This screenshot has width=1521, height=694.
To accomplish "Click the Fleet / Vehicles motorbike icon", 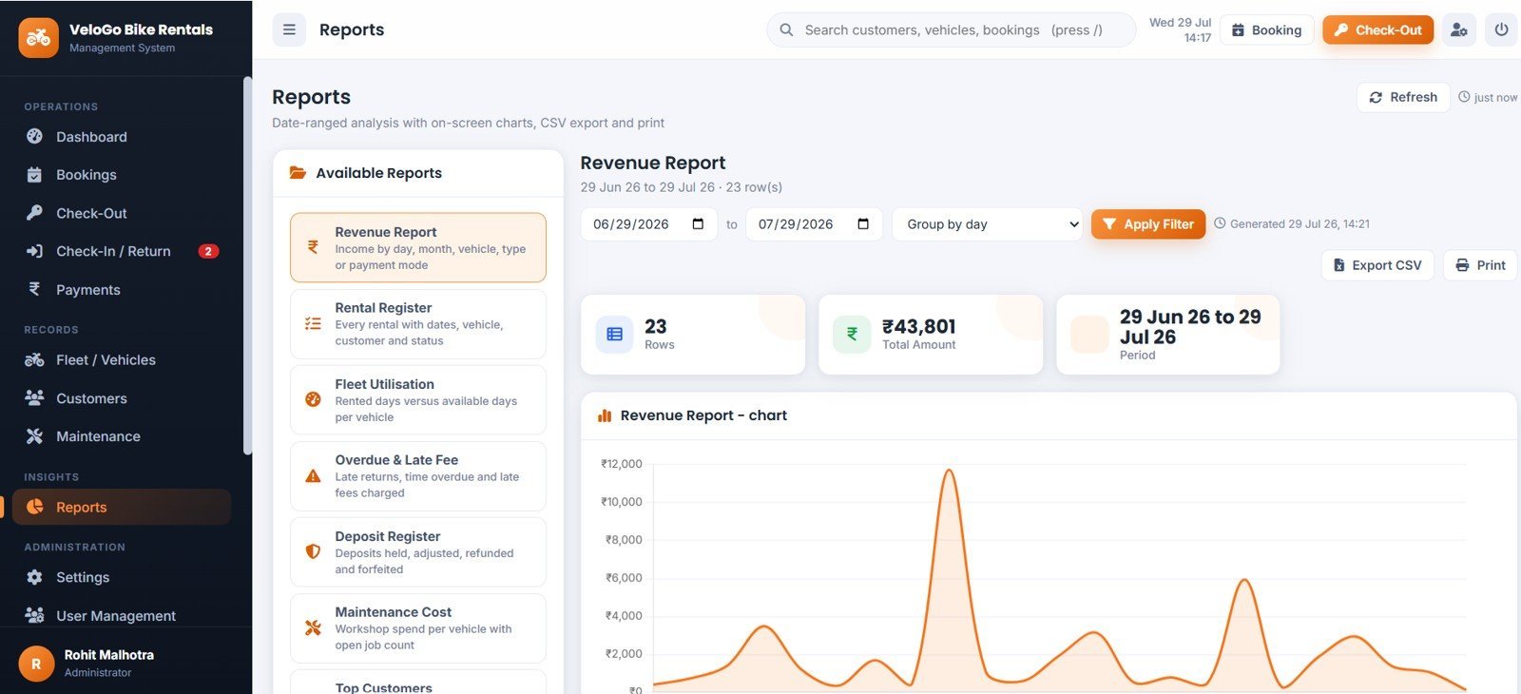I will tap(34, 359).
